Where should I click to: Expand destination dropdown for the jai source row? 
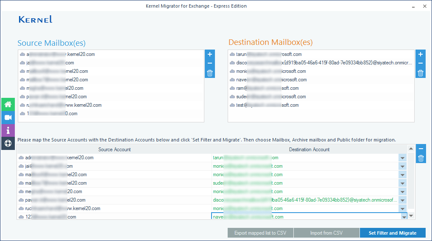pyautogui.click(x=402, y=166)
